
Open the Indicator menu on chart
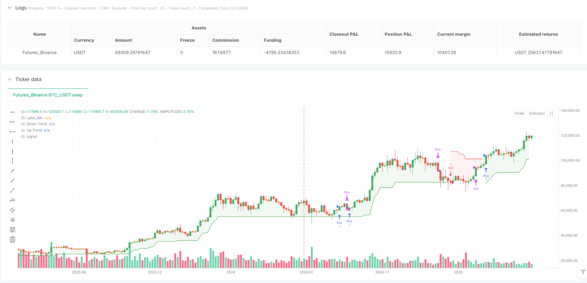tap(537, 113)
